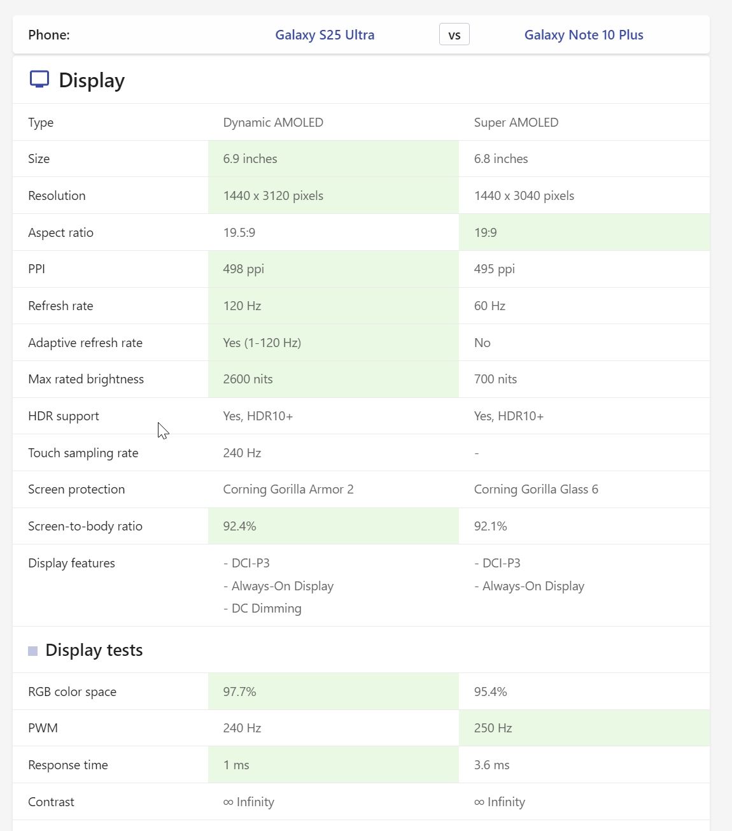Click the RGB color space label
Image resolution: width=732 pixels, height=831 pixels.
(x=72, y=692)
